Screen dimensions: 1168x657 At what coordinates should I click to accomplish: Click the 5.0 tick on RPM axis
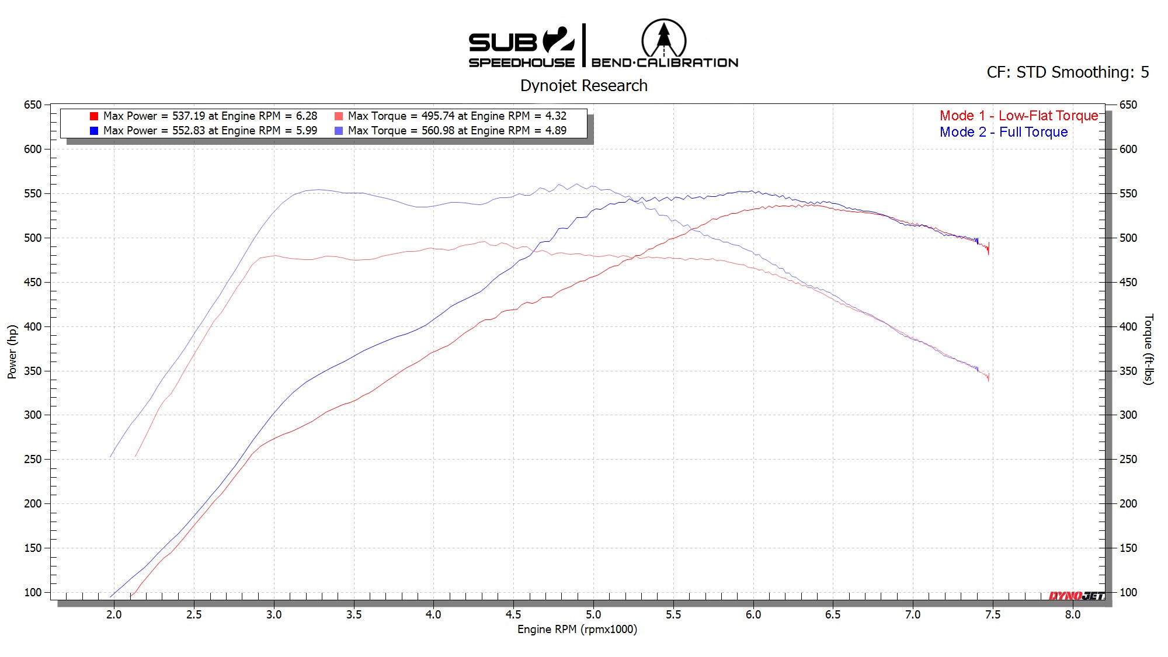[593, 614]
